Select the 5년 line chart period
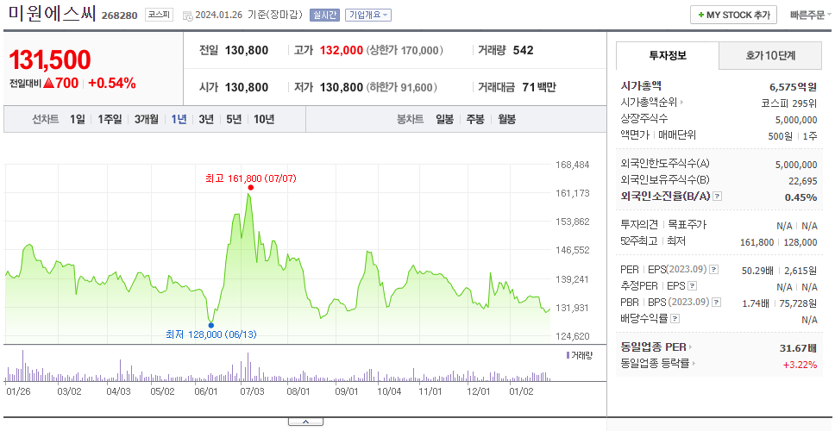 point(234,119)
